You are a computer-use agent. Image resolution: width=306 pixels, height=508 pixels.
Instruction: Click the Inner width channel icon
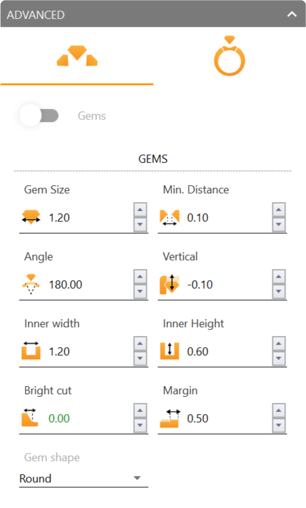(31, 350)
